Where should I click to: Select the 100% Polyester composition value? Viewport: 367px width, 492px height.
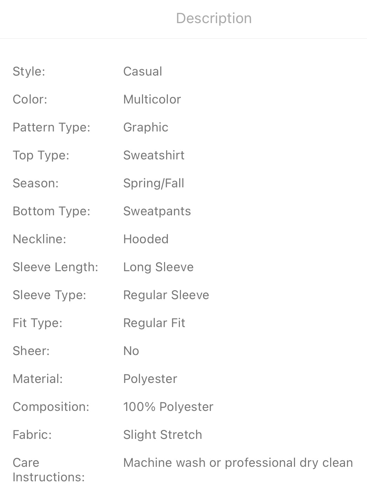[x=168, y=407]
